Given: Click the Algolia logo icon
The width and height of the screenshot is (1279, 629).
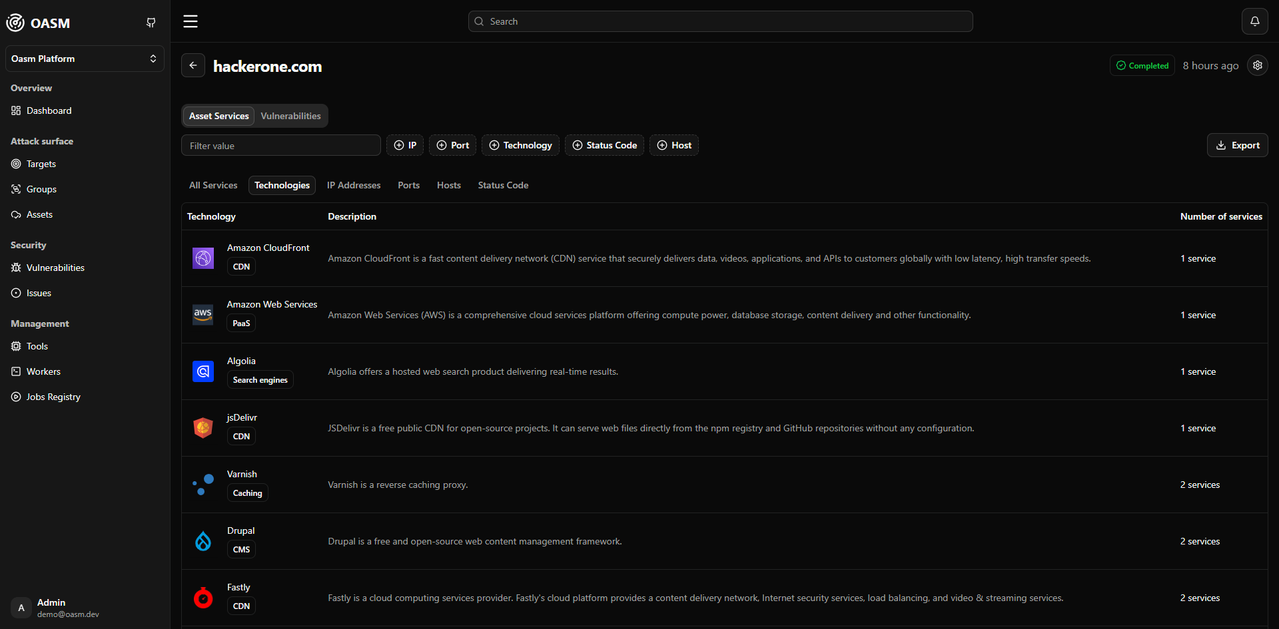Looking at the screenshot, I should (x=203, y=371).
